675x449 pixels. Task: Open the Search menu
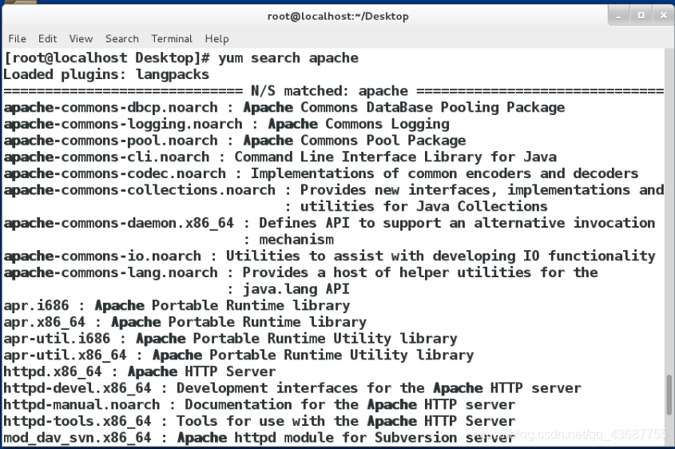(x=122, y=38)
